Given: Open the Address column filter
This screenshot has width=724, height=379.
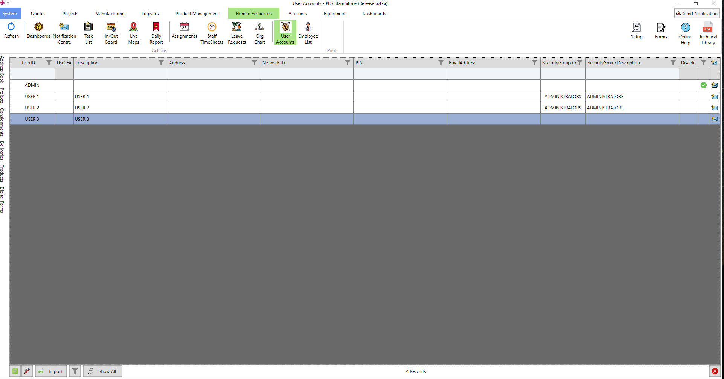Looking at the screenshot, I should click(x=254, y=63).
